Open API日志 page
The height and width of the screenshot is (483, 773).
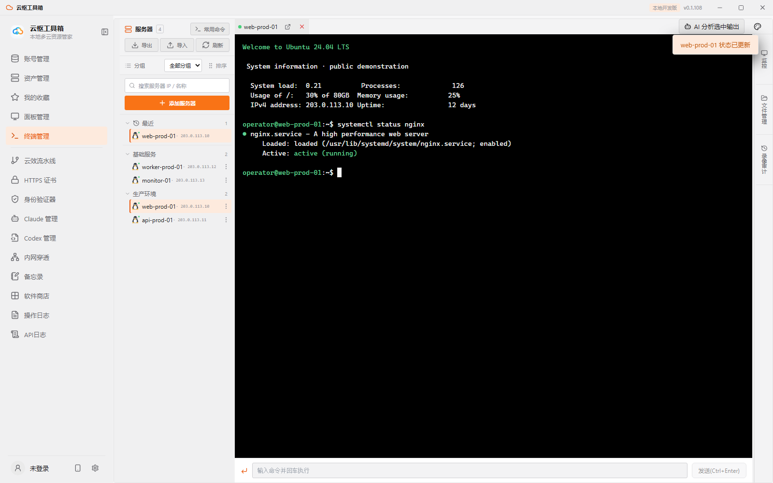(57, 335)
